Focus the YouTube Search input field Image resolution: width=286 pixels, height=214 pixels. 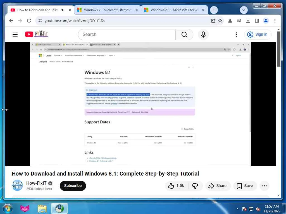[127, 34]
